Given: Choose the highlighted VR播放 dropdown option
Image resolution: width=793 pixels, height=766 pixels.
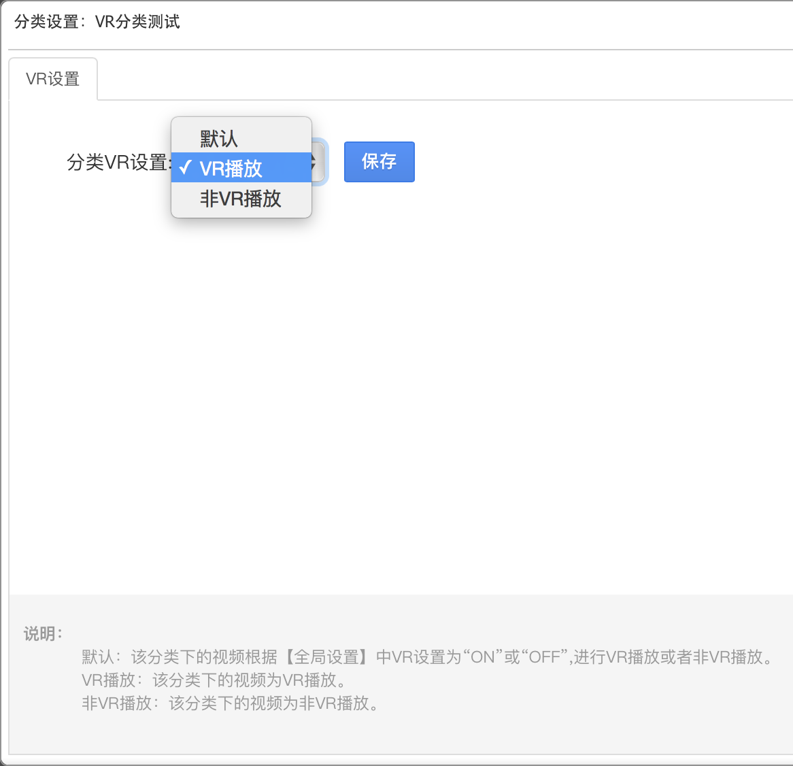Looking at the screenshot, I should click(x=231, y=168).
